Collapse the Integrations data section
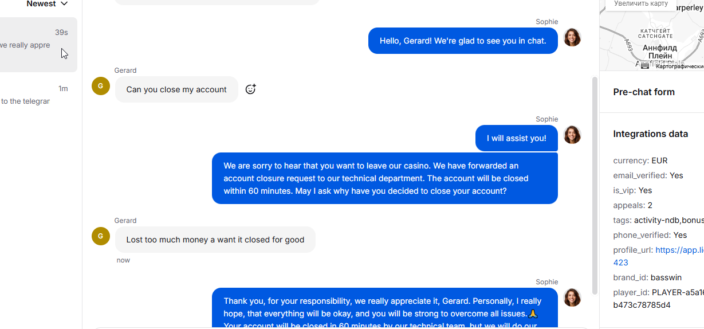The width and height of the screenshot is (704, 329). coord(650,134)
